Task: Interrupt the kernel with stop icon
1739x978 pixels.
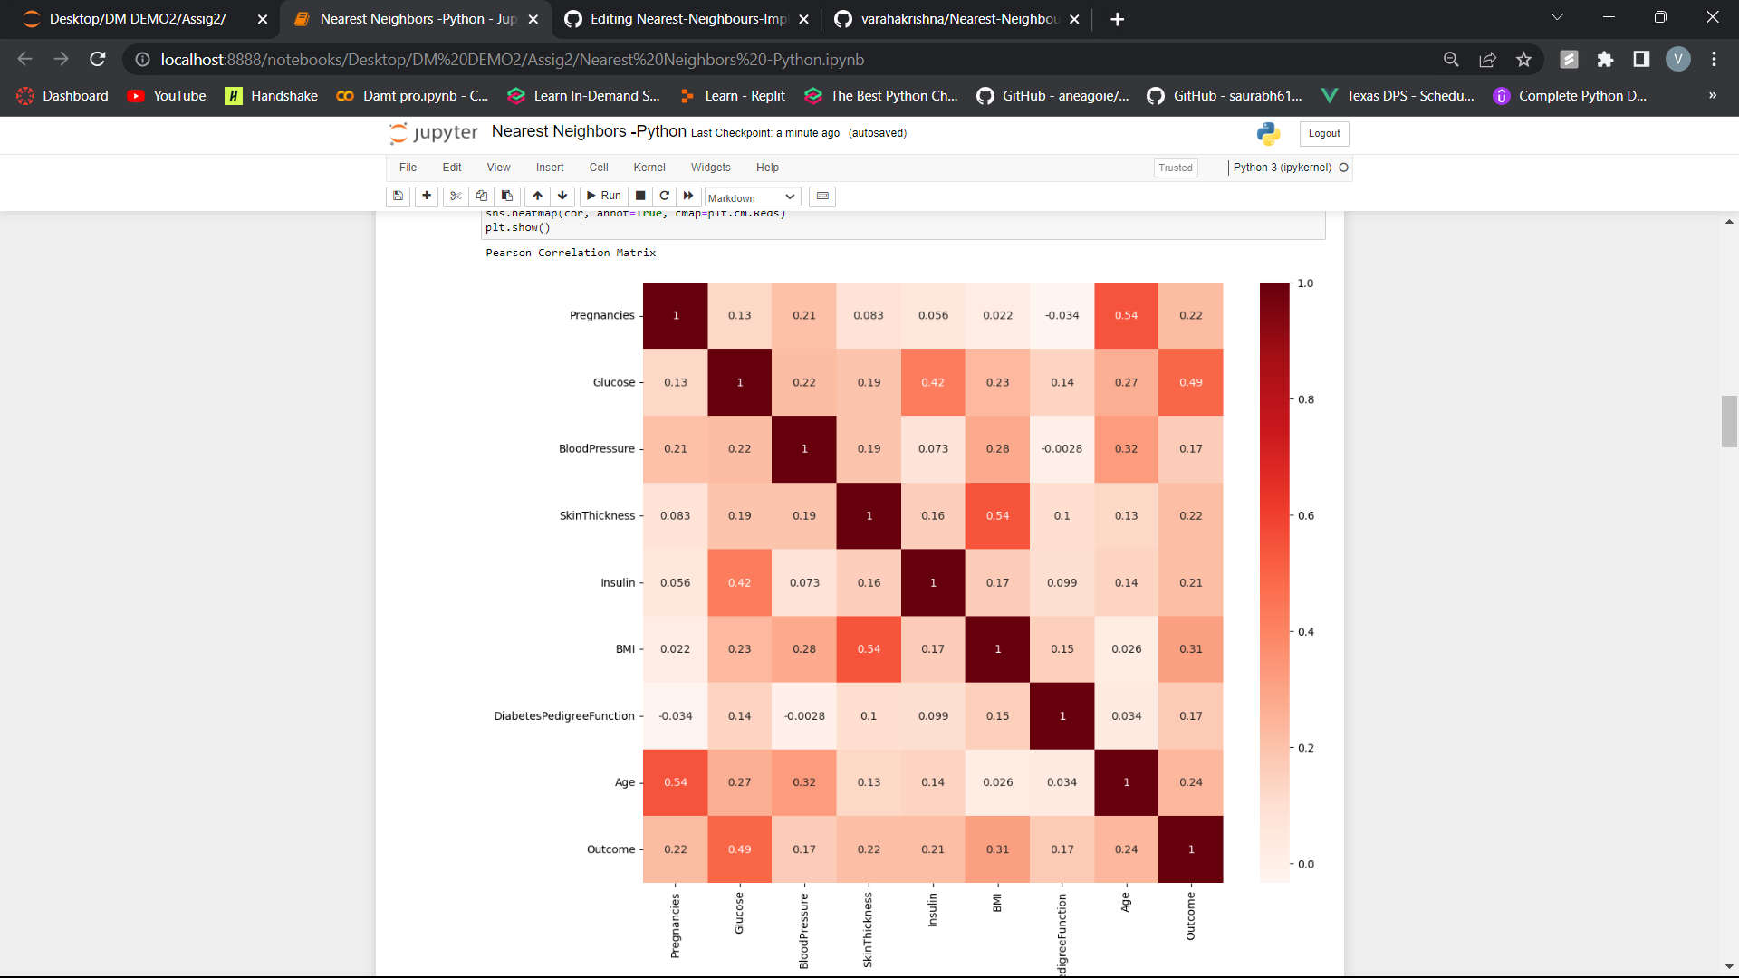Action: pyautogui.click(x=640, y=196)
